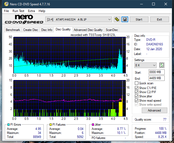Open the Help menu

pyautogui.click(x=42, y=11)
